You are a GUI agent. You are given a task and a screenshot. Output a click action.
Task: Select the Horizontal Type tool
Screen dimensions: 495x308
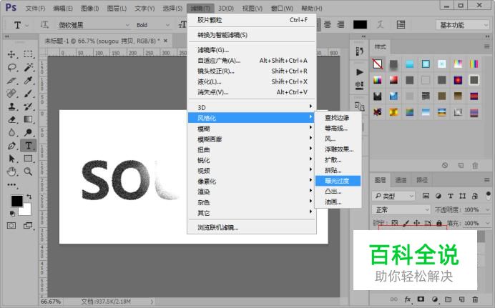[x=28, y=146]
